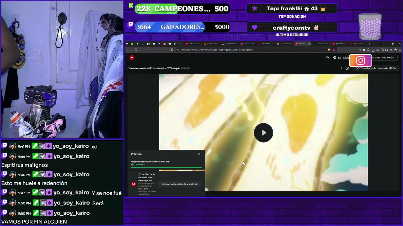Click the Brave Shields lion icon

coord(329,50)
